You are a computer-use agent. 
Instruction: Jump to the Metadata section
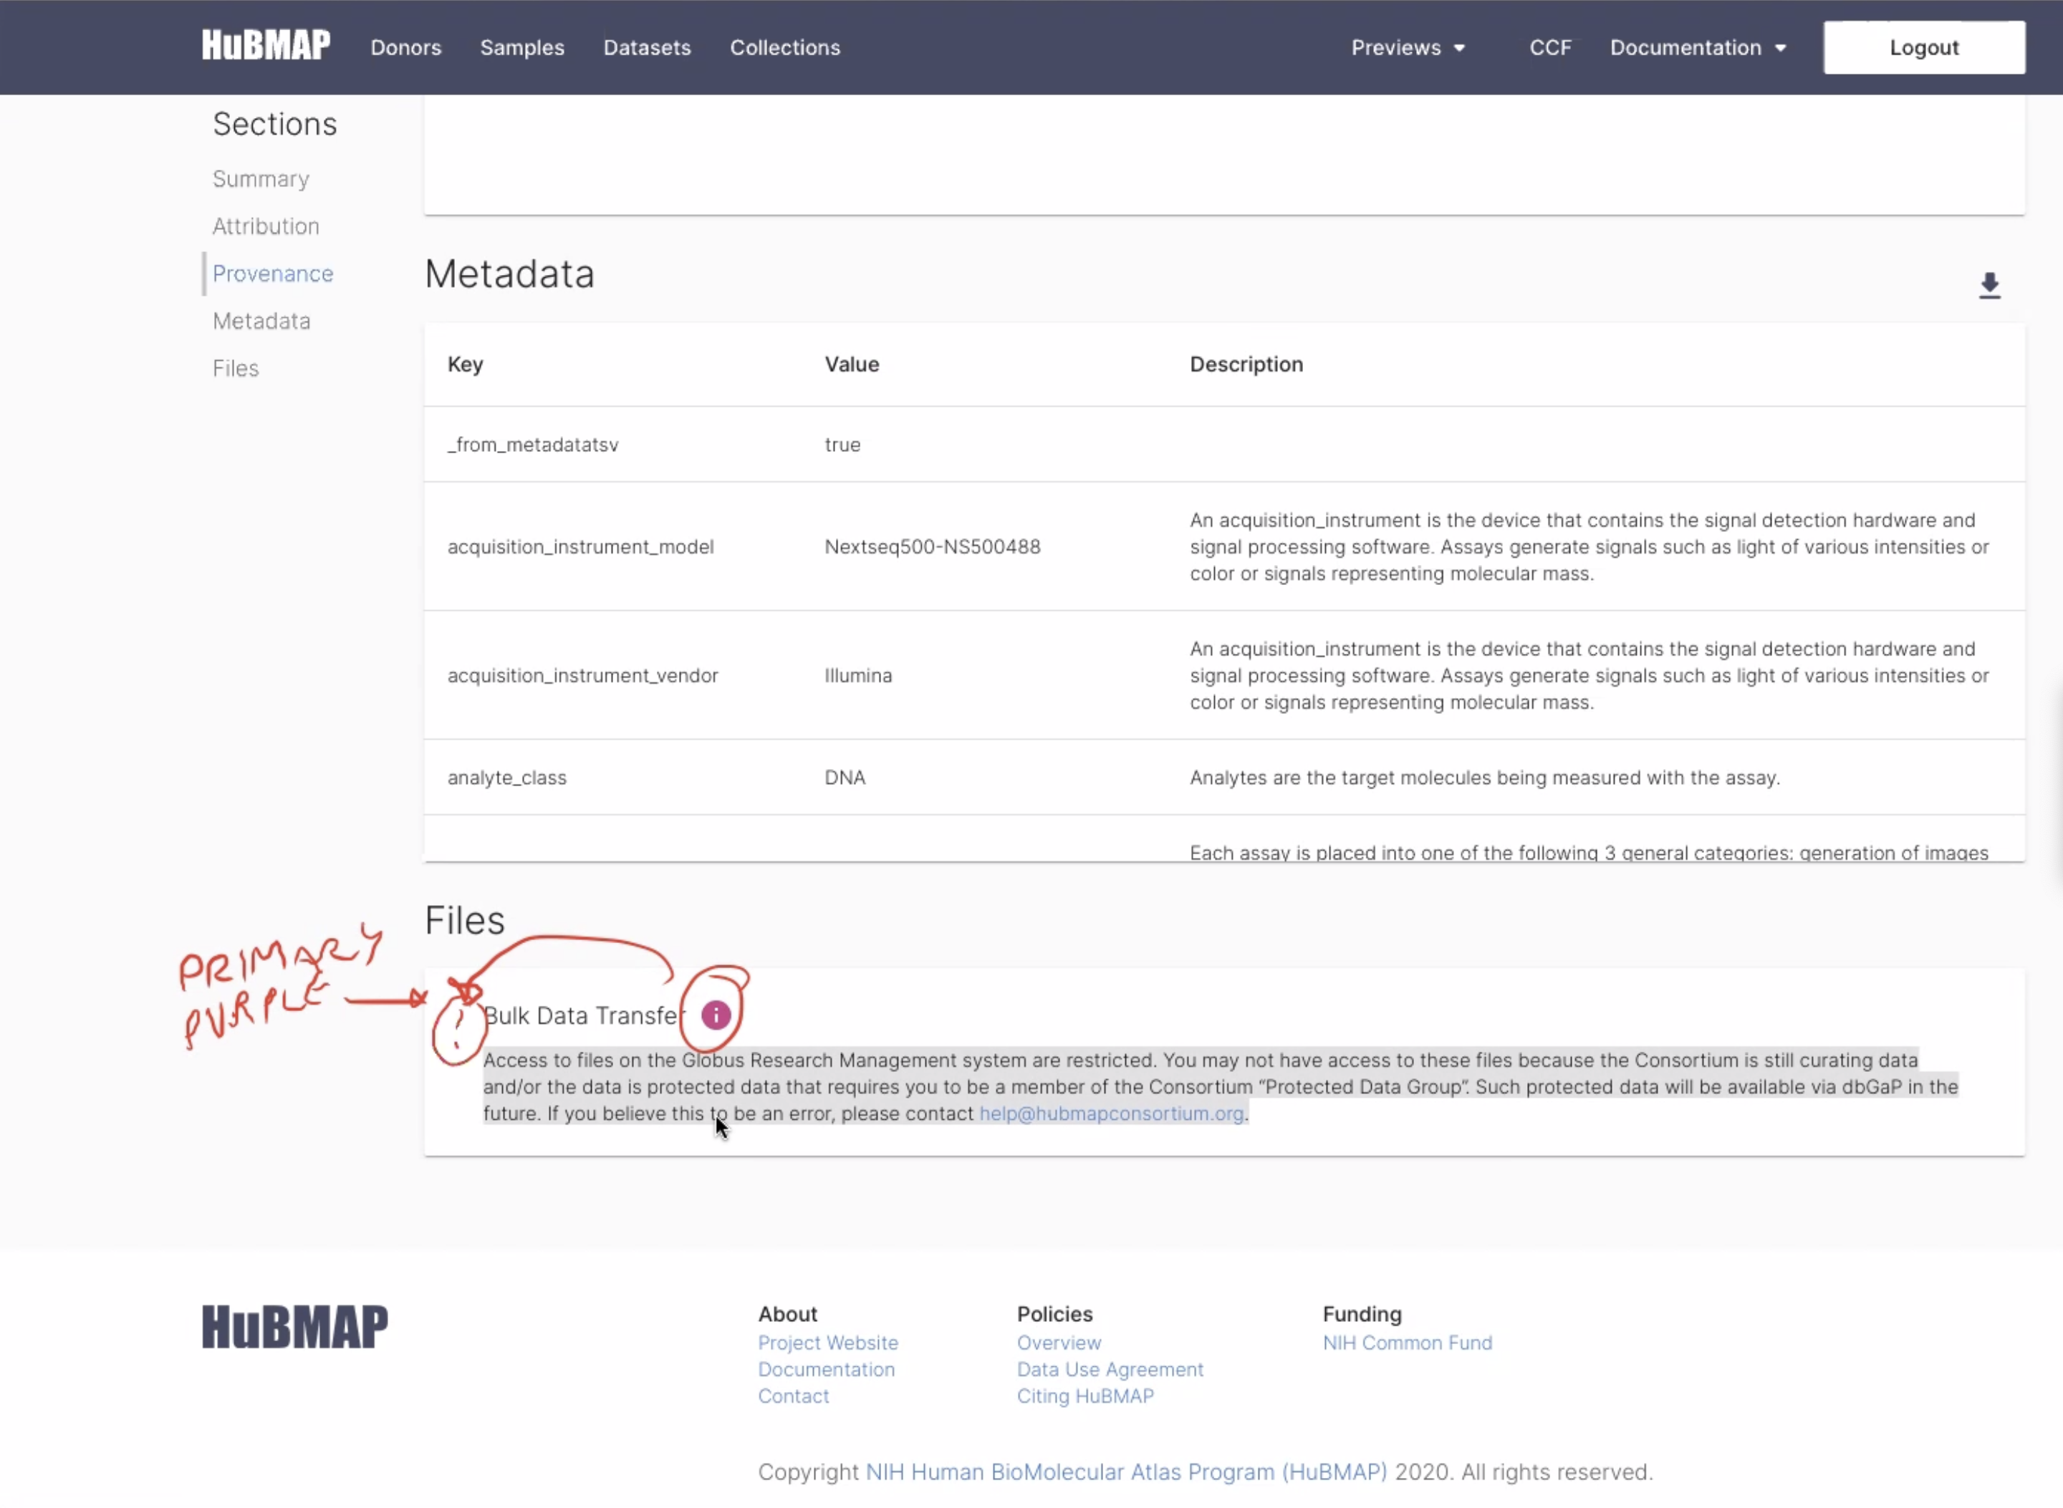click(x=261, y=322)
